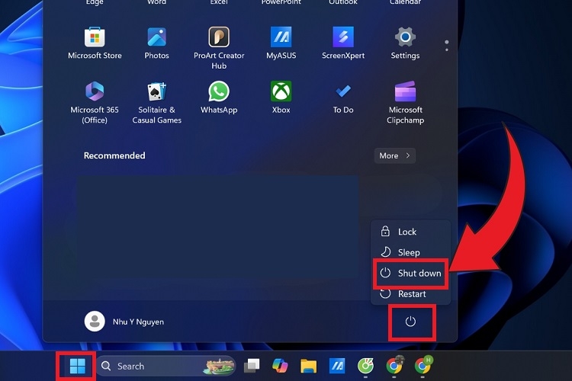This screenshot has height=381, width=572.
Task: Open Microsoft Store app
Action: tap(95, 43)
